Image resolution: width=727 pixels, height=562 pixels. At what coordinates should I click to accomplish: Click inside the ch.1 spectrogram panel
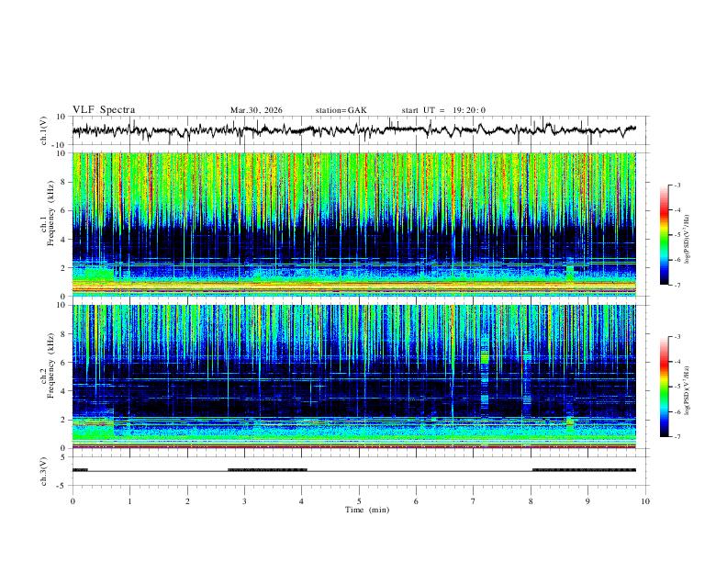point(354,224)
